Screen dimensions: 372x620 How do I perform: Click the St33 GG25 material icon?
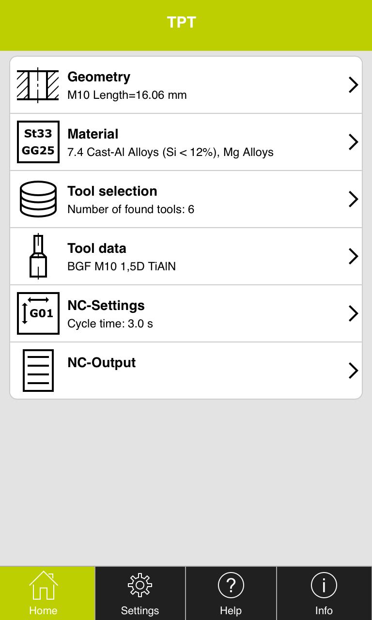(38, 142)
